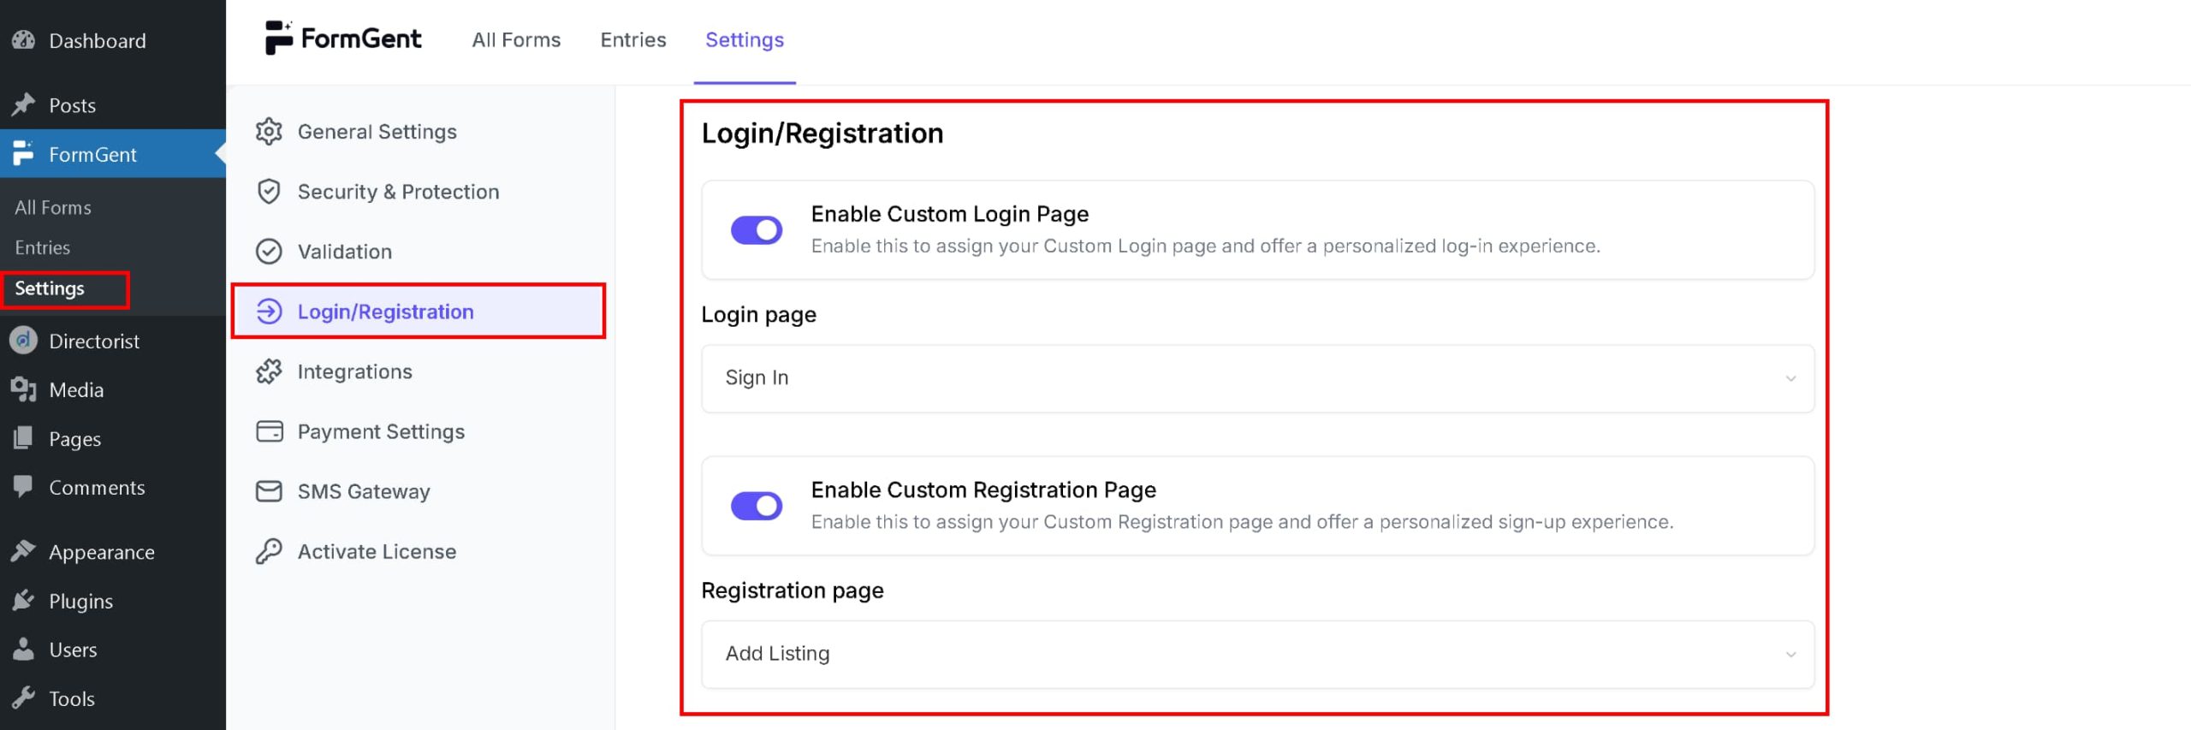Viewport: 2191px width, 730px height.
Task: Click the chevron arrow in Add Listing dropdown
Action: coord(1790,655)
